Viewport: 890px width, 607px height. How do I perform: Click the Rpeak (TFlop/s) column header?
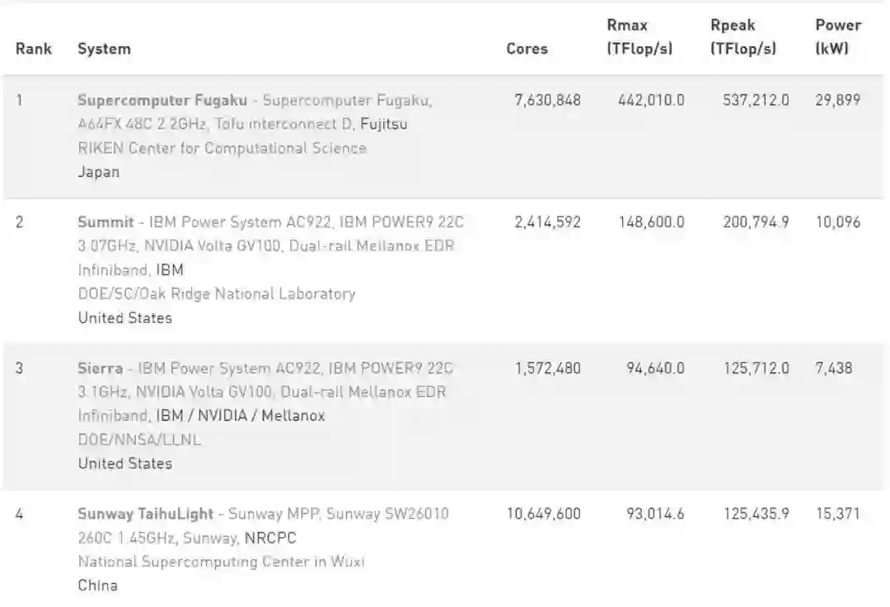coord(743,37)
